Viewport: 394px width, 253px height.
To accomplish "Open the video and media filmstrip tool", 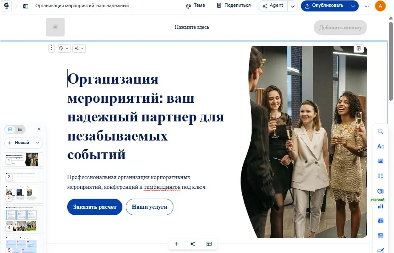I will coord(380,221).
